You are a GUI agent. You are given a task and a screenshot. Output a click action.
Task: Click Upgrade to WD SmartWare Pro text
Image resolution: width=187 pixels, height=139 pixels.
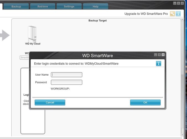point(146,14)
